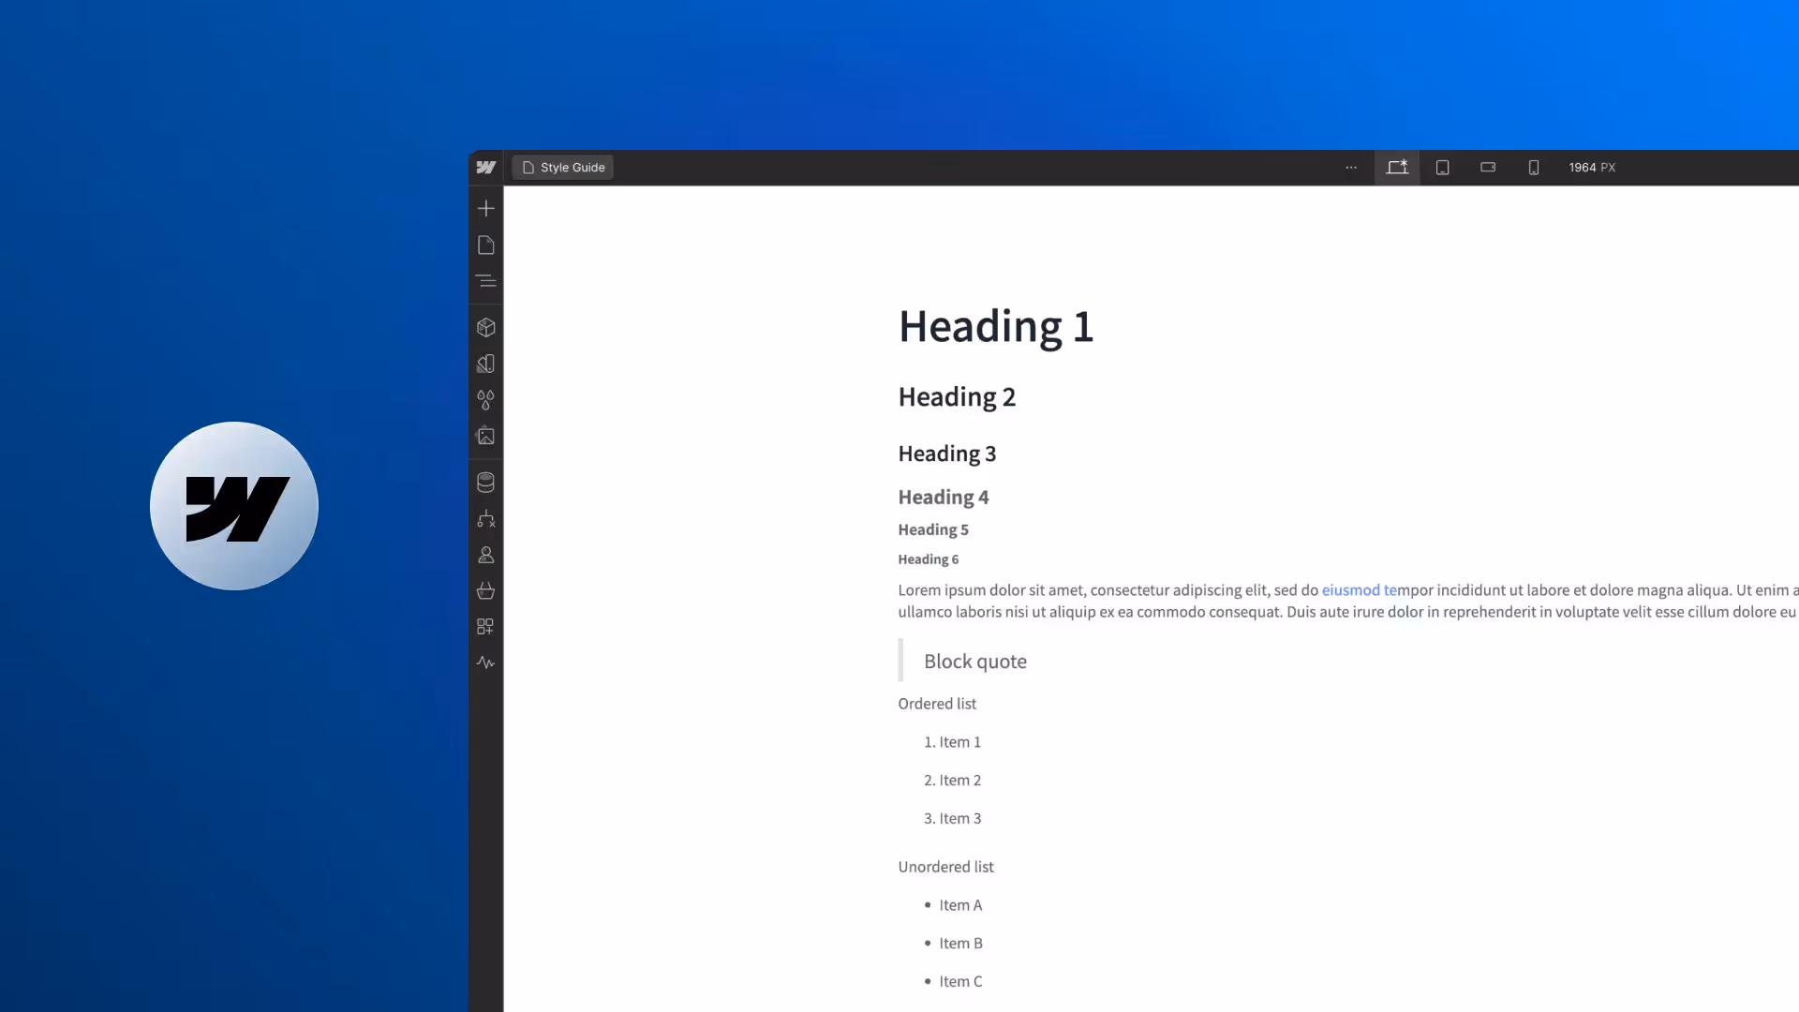Open the Add elements panel
Viewport: 1799px width, 1012px height.
point(485,208)
